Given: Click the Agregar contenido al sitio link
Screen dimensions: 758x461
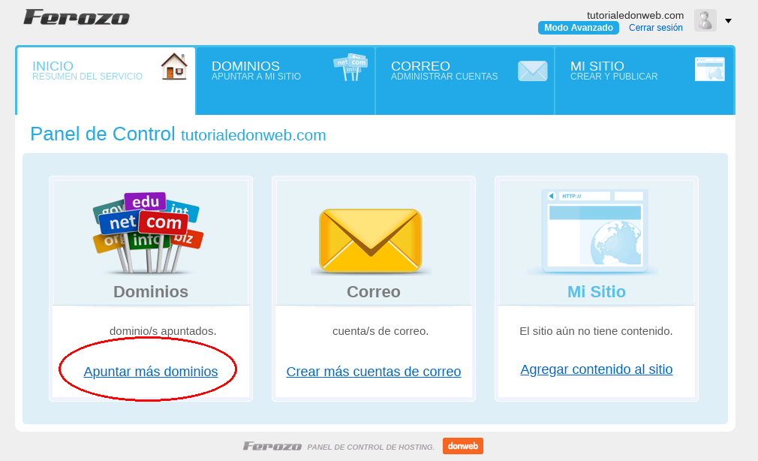Looking at the screenshot, I should (597, 369).
